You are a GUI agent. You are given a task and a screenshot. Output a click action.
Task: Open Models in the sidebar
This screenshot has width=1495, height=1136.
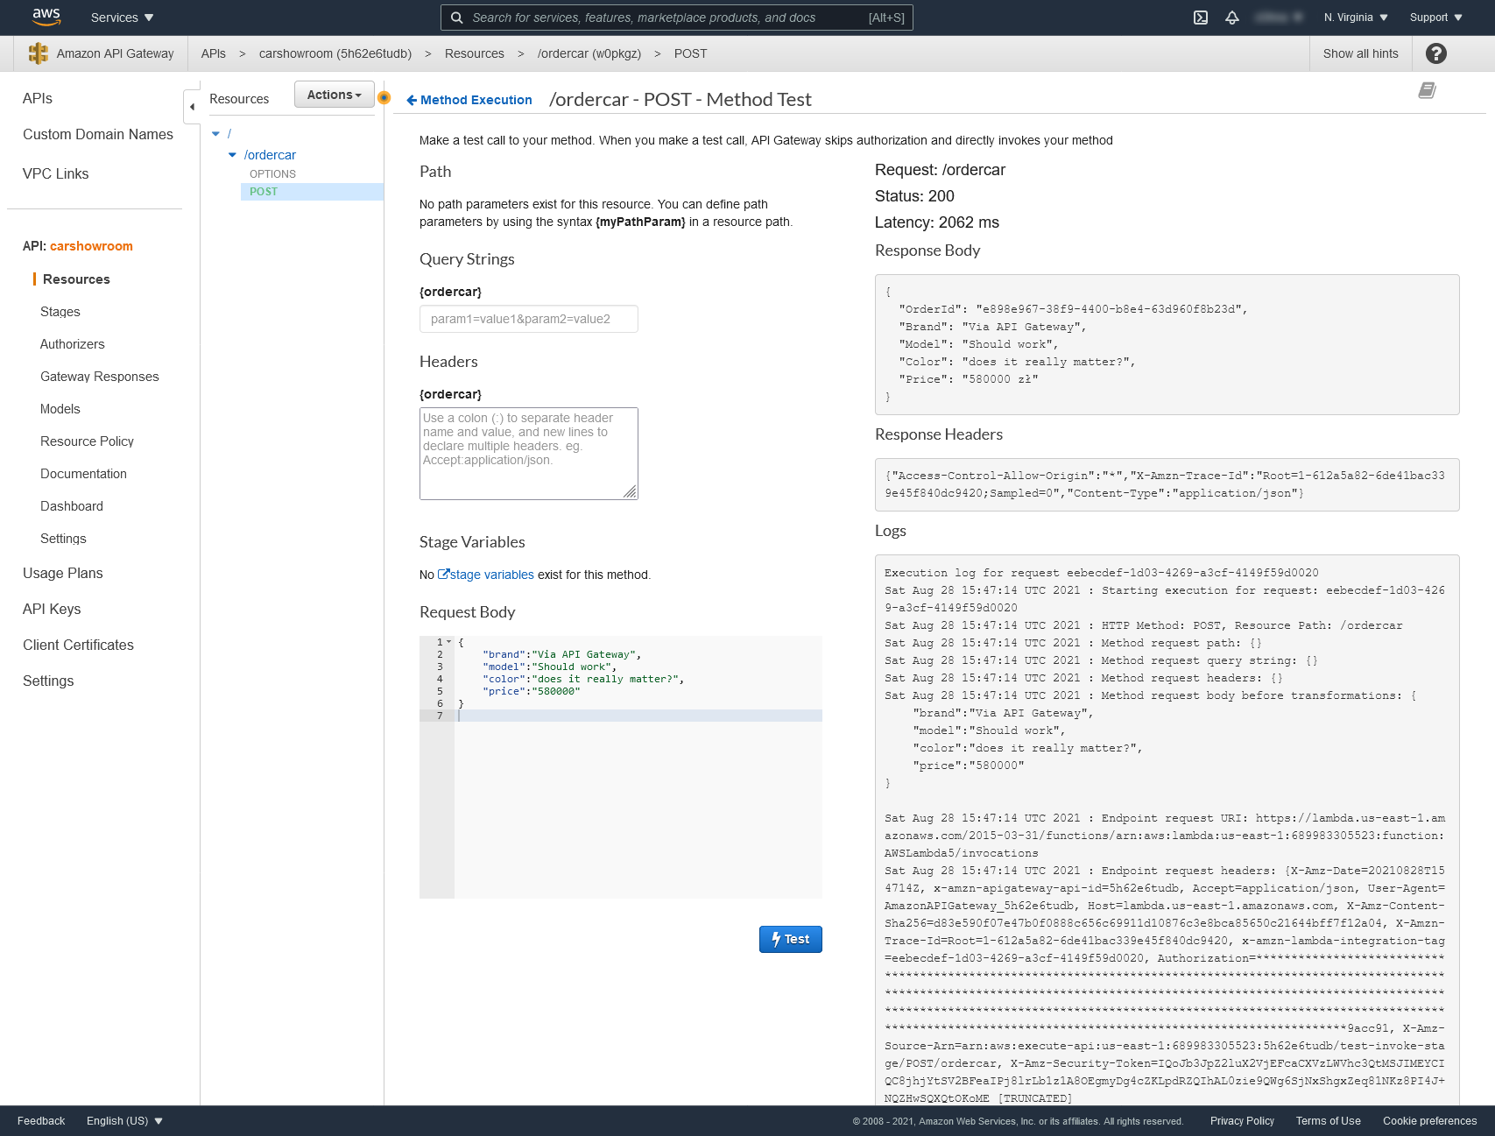60,409
